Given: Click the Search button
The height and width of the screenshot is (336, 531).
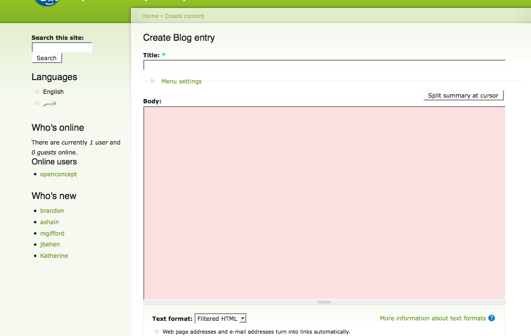Looking at the screenshot, I should click(47, 58).
